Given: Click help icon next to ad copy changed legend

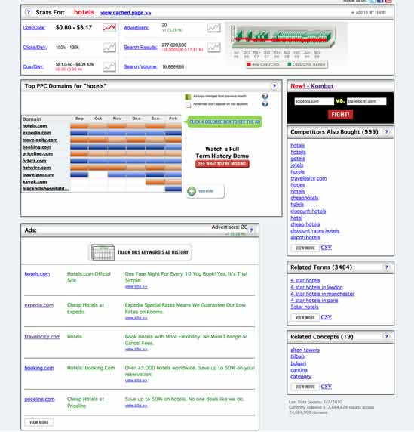Looking at the screenshot, I should tap(265, 97).
